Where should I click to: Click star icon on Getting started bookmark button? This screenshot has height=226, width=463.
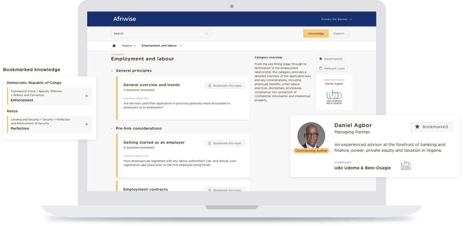[x=210, y=143]
